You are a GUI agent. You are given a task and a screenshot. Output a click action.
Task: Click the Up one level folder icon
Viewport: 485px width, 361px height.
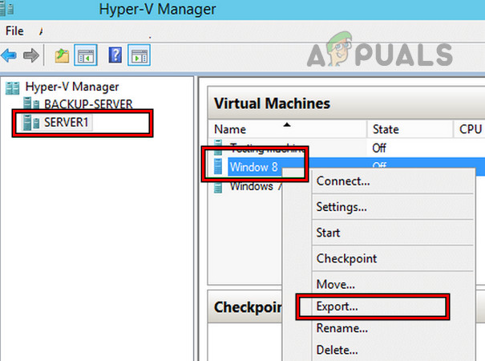coord(62,55)
